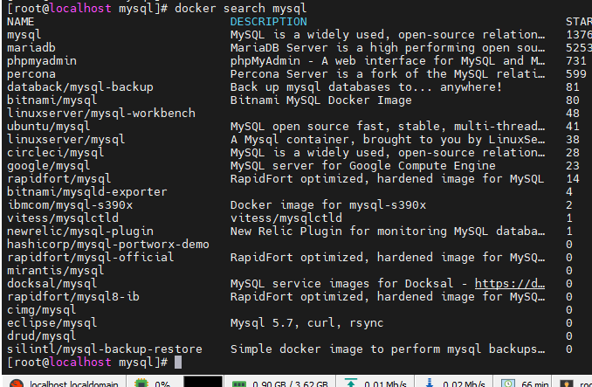592x387 pixels.
Task: Click 'MySQL open source fast, stable' description
Action: [388, 126]
